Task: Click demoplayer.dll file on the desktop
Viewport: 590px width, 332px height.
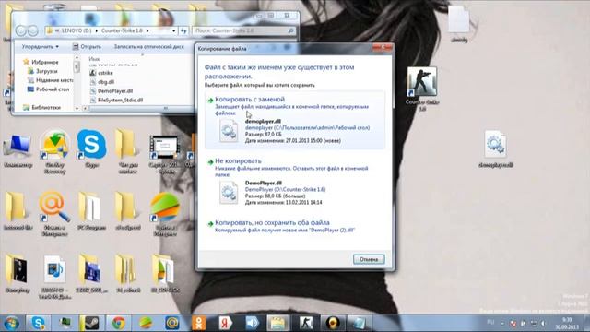Action: coord(495,149)
